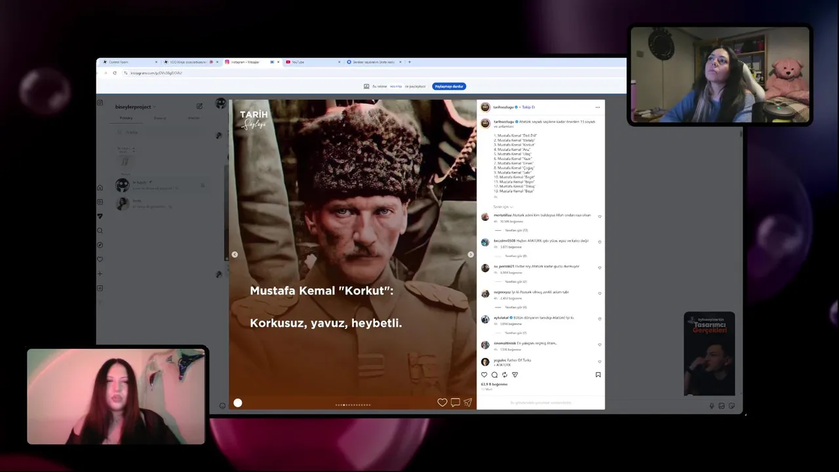Like the mertatillaa comment
The width and height of the screenshot is (839, 472).
(x=599, y=216)
